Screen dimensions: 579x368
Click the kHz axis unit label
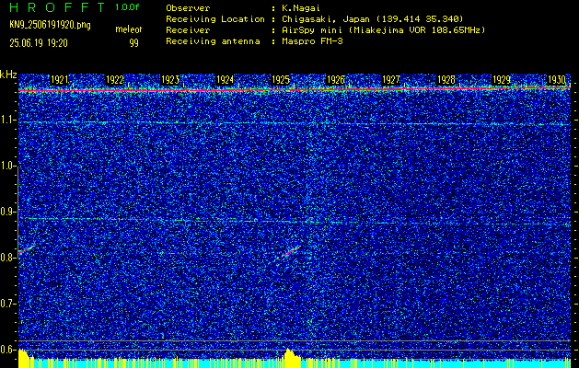[8, 75]
